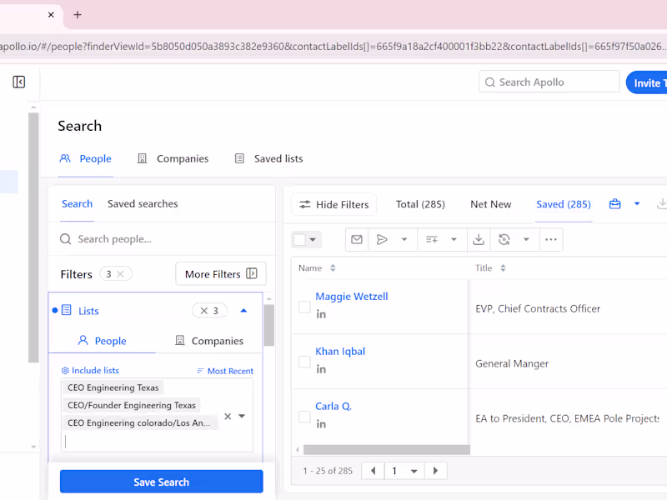Click the add to list icon

pyautogui.click(x=432, y=239)
